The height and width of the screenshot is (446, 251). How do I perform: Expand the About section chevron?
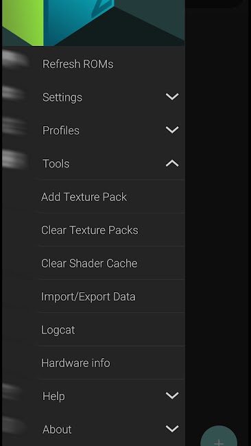pyautogui.click(x=172, y=429)
